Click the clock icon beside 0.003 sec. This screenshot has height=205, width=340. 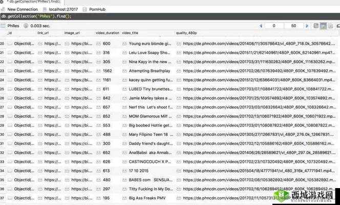[26, 25]
